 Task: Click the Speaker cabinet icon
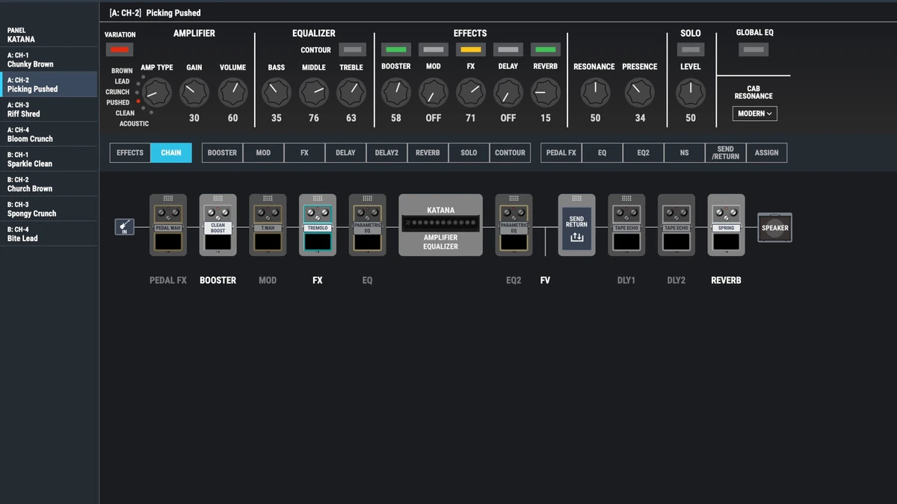[775, 228]
